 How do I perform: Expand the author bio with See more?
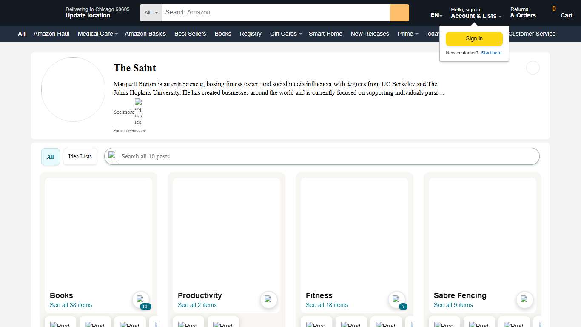click(124, 112)
